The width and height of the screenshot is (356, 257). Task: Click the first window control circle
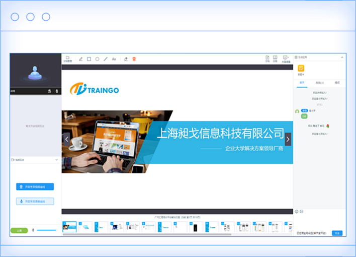coord(15,17)
